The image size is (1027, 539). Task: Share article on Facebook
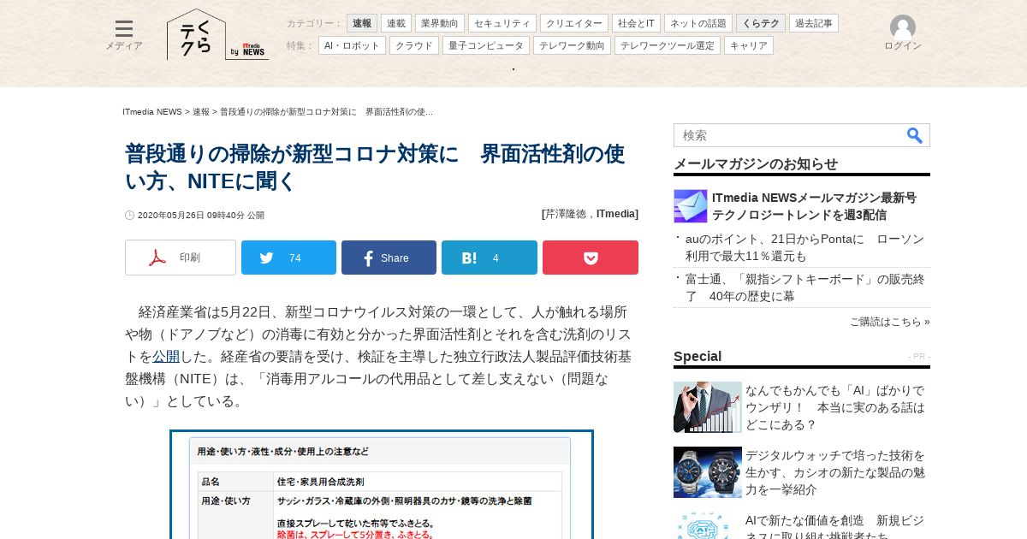389,258
